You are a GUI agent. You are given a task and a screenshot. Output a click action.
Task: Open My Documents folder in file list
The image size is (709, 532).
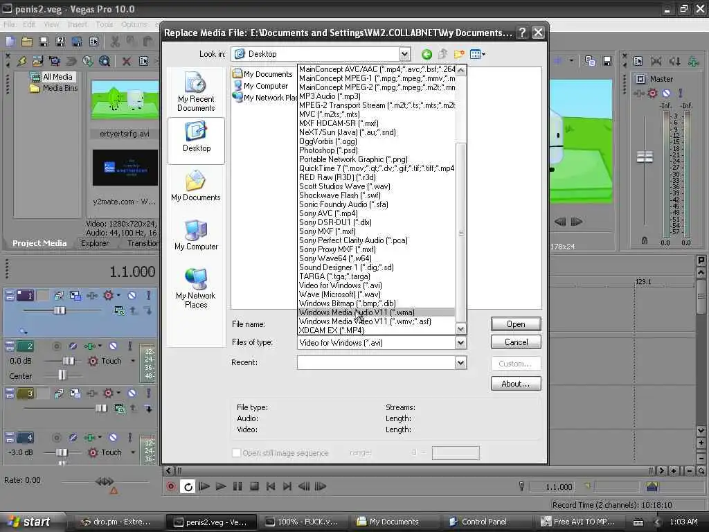coord(262,73)
